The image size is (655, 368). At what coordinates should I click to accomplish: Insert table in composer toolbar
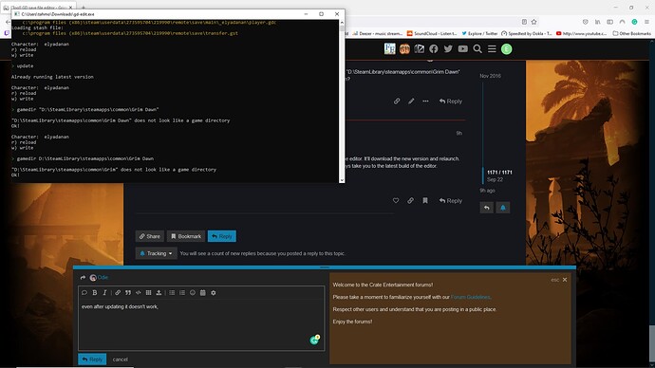(x=148, y=293)
